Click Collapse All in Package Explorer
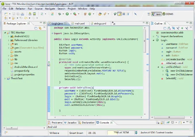This screenshot has height=137, width=195. click(x=36, y=28)
